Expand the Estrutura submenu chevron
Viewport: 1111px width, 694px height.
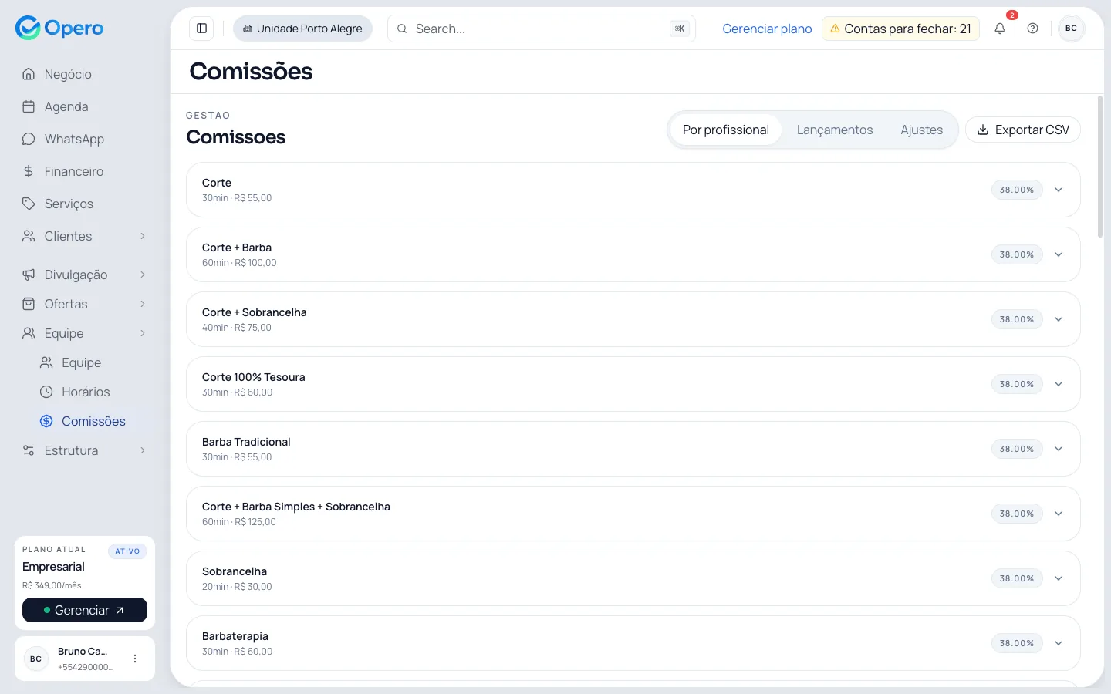tap(143, 450)
